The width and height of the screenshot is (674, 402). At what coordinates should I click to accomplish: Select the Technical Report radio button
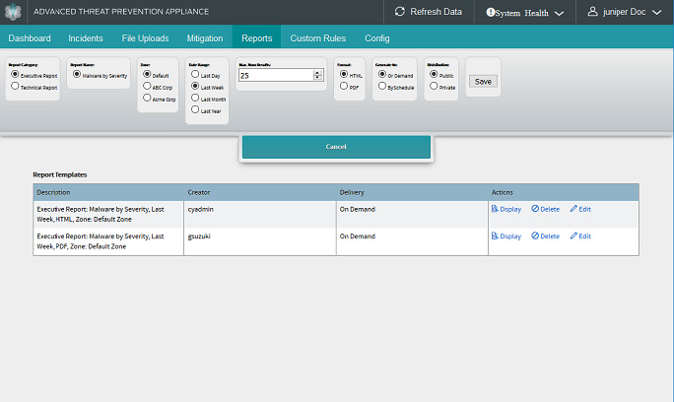click(14, 87)
